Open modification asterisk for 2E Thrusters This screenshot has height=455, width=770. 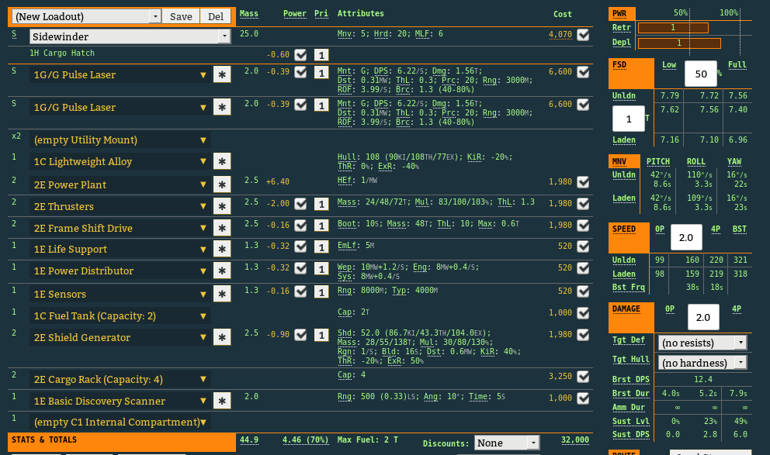222,206
